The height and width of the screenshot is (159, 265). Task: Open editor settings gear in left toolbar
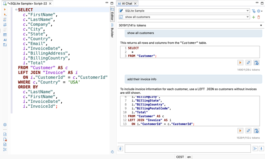[x=5, y=125]
